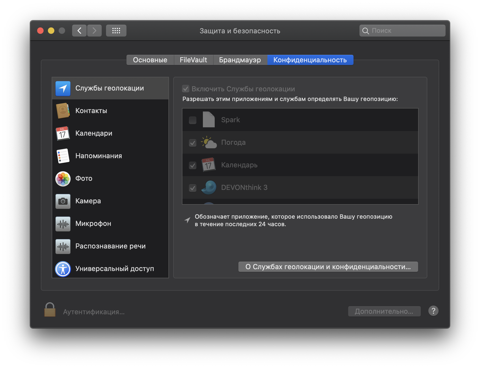
Task: Toggle Включить Службы геолокации checkbox
Action: coord(186,89)
